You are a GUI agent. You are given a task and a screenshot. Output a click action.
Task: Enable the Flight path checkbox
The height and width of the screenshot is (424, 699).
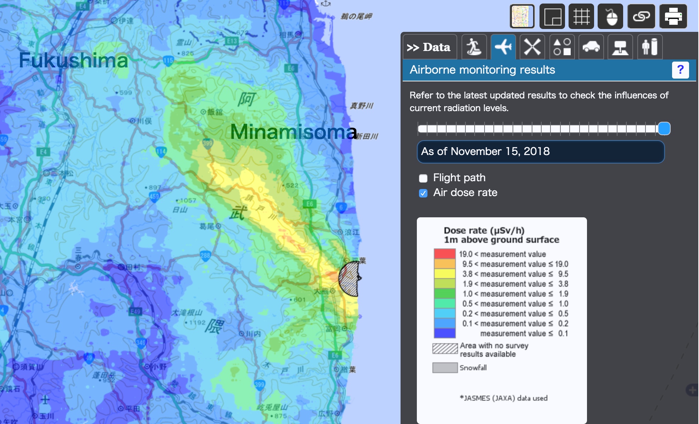click(x=423, y=178)
